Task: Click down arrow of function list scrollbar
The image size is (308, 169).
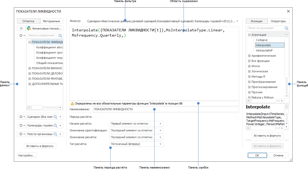Action: pos(287,96)
